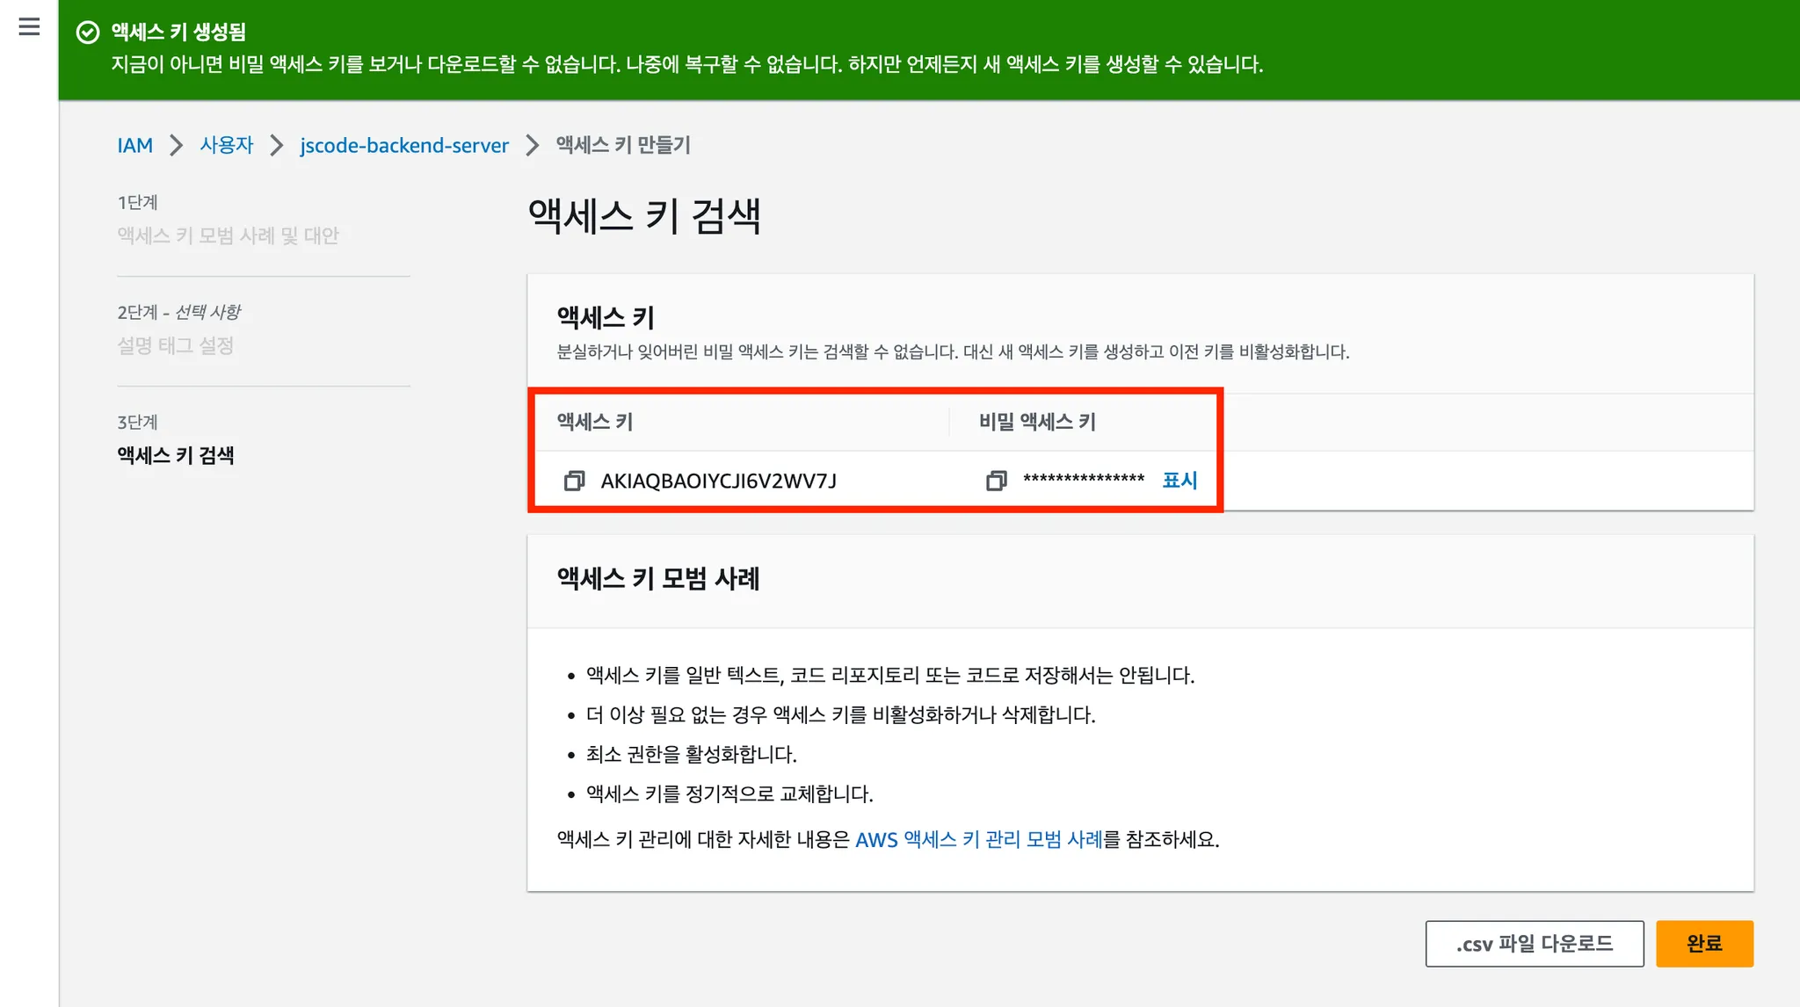Click the 액세스 키 column header
The width and height of the screenshot is (1800, 1007).
point(595,422)
